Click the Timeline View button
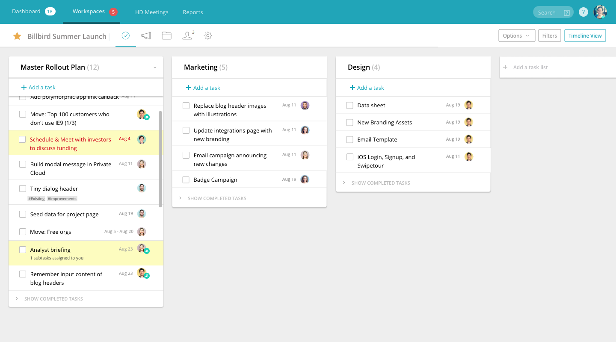Screen dimensions: 616x342 585,36
